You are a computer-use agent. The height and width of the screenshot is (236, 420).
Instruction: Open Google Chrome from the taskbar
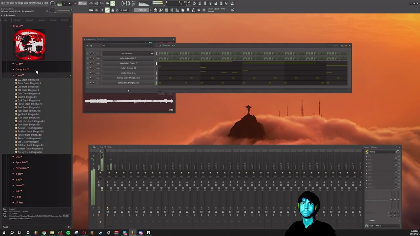pyautogui.click(x=44, y=233)
